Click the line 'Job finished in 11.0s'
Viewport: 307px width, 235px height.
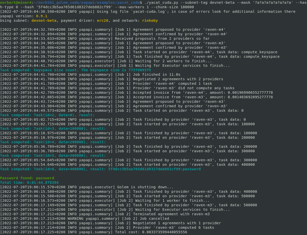pyautogui.click(x=90, y=74)
